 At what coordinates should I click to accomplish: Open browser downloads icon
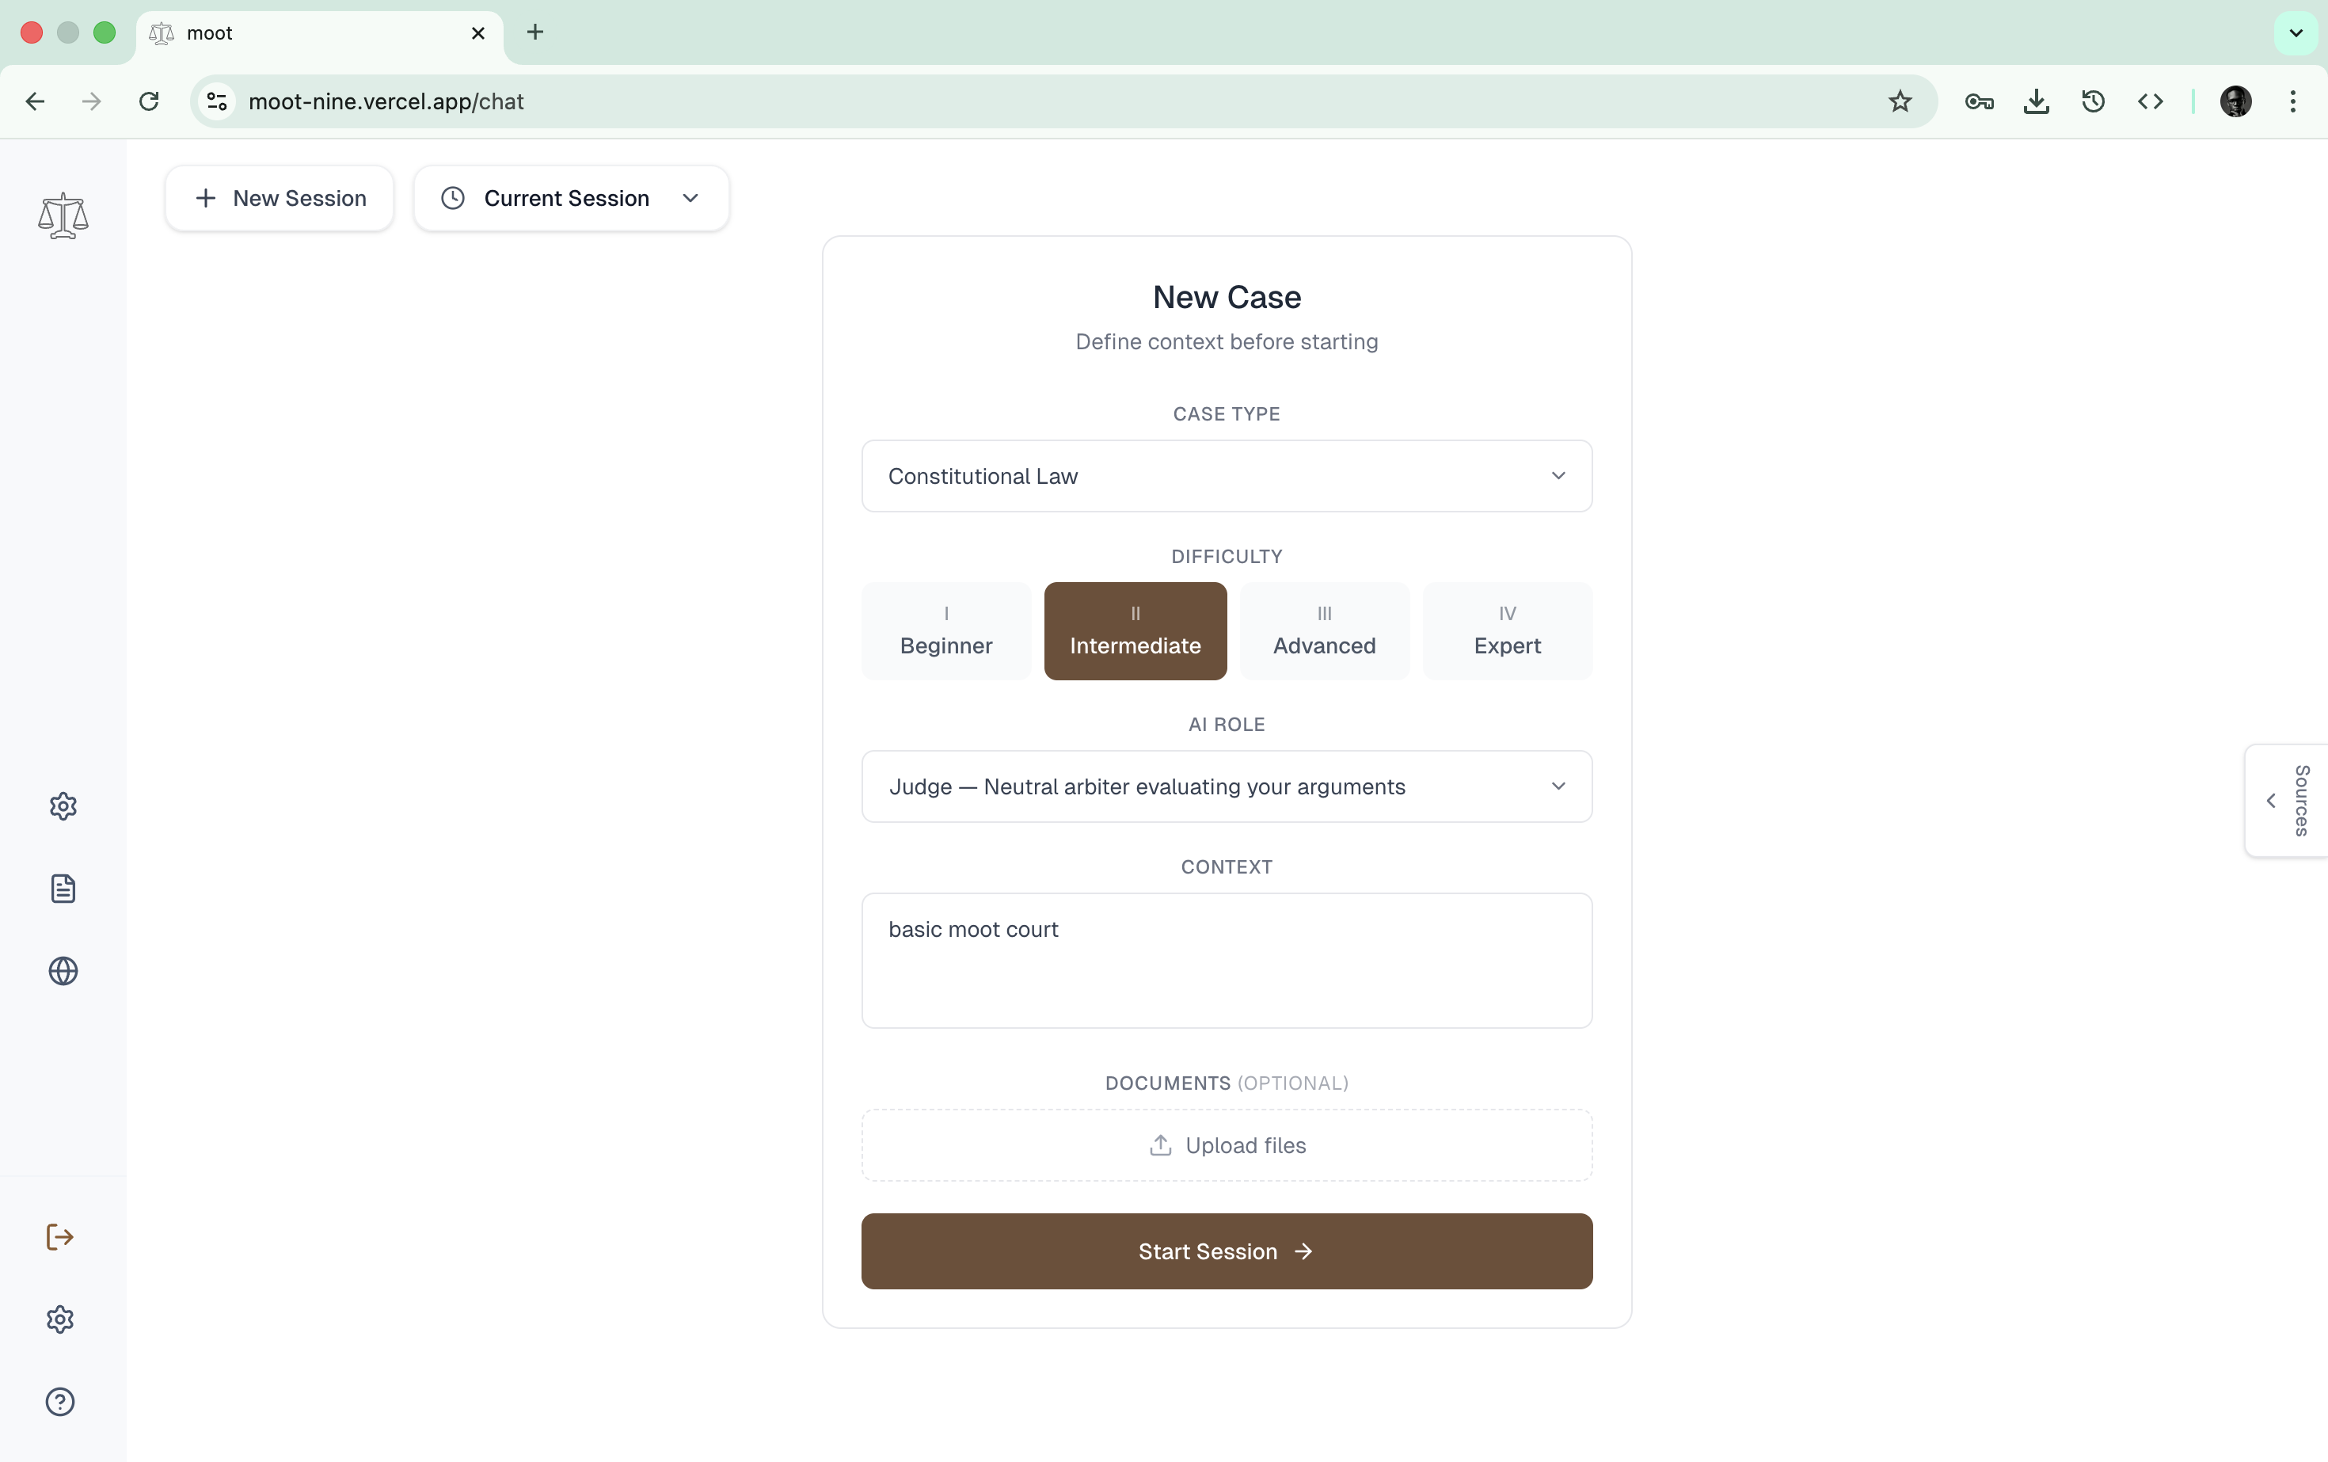2036,101
